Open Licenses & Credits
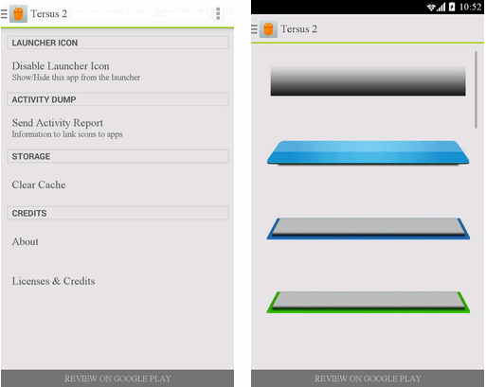 pyautogui.click(x=117, y=281)
